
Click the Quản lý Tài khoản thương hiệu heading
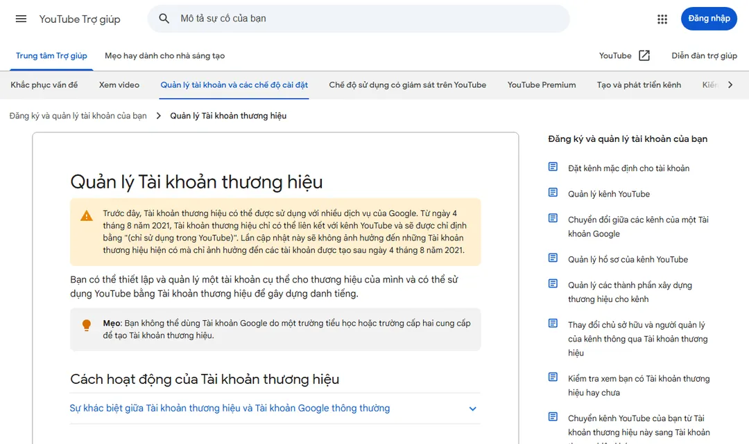coord(196,181)
